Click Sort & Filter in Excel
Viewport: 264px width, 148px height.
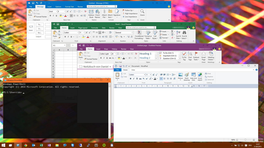click(x=178, y=35)
